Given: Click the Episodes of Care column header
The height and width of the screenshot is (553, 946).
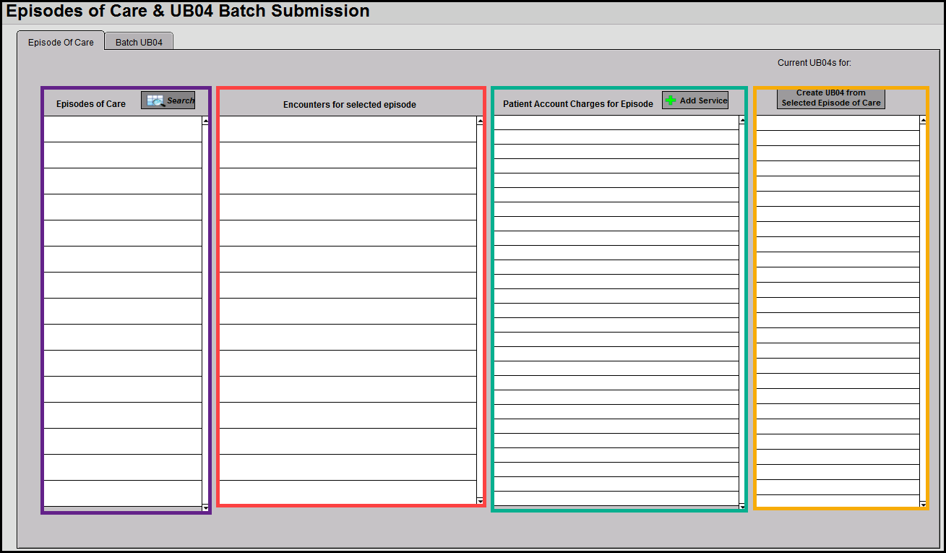Looking at the screenshot, I should point(91,104).
